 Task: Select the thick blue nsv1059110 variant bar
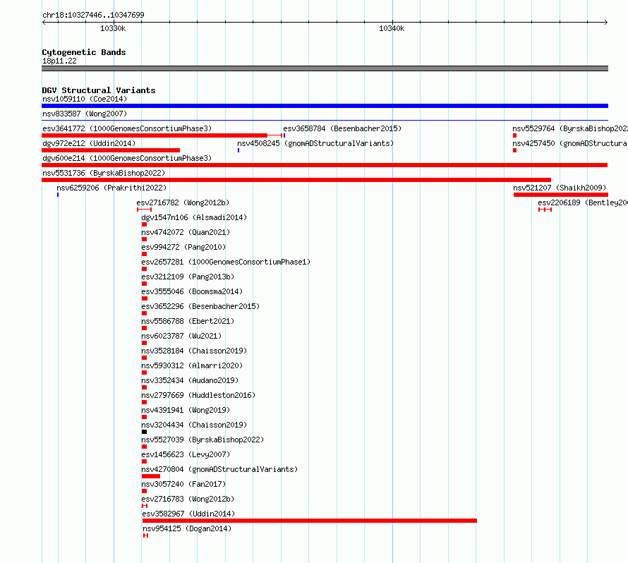[x=325, y=106]
